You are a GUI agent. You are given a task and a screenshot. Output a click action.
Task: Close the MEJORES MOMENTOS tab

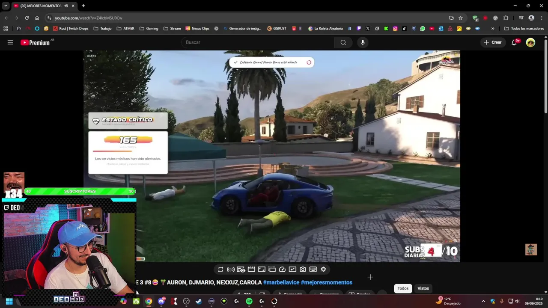pyautogui.click(x=73, y=6)
